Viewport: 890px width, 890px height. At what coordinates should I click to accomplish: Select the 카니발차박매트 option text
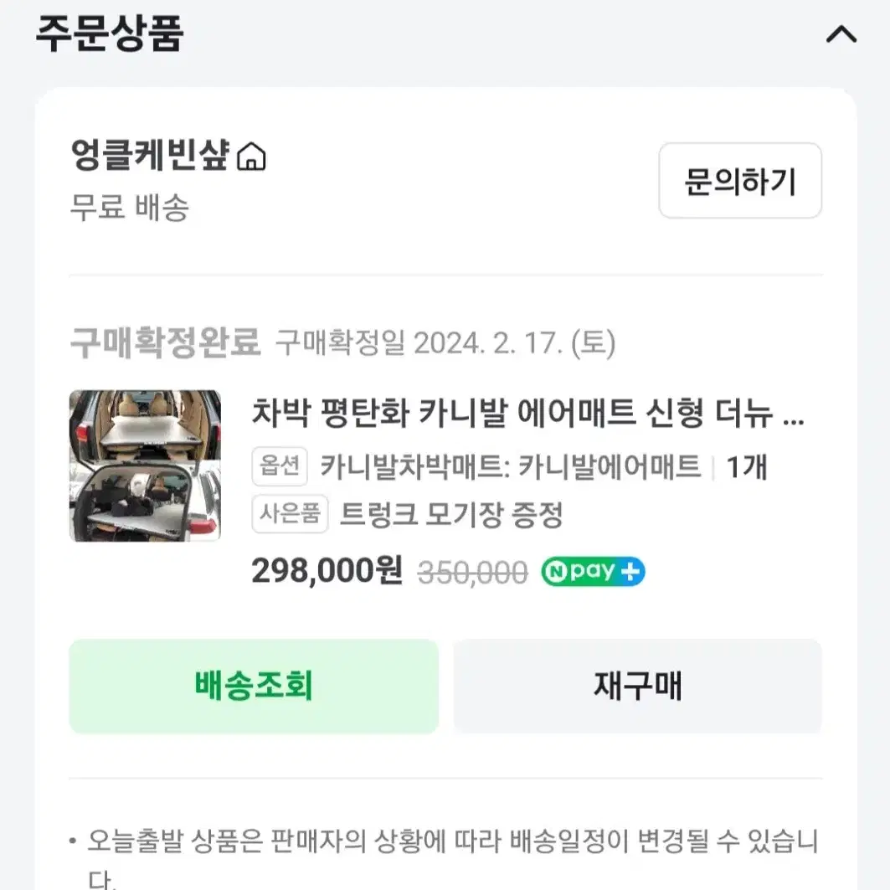511,466
